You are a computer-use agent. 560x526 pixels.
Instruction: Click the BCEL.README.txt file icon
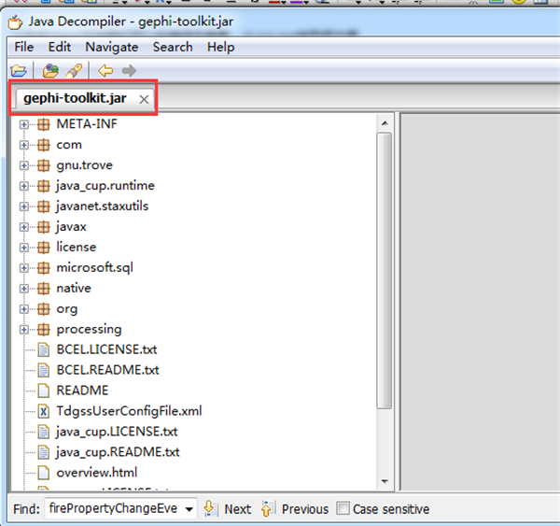(x=44, y=370)
